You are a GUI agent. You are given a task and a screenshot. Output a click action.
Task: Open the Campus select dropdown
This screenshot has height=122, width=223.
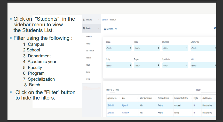[x=118, y=48]
